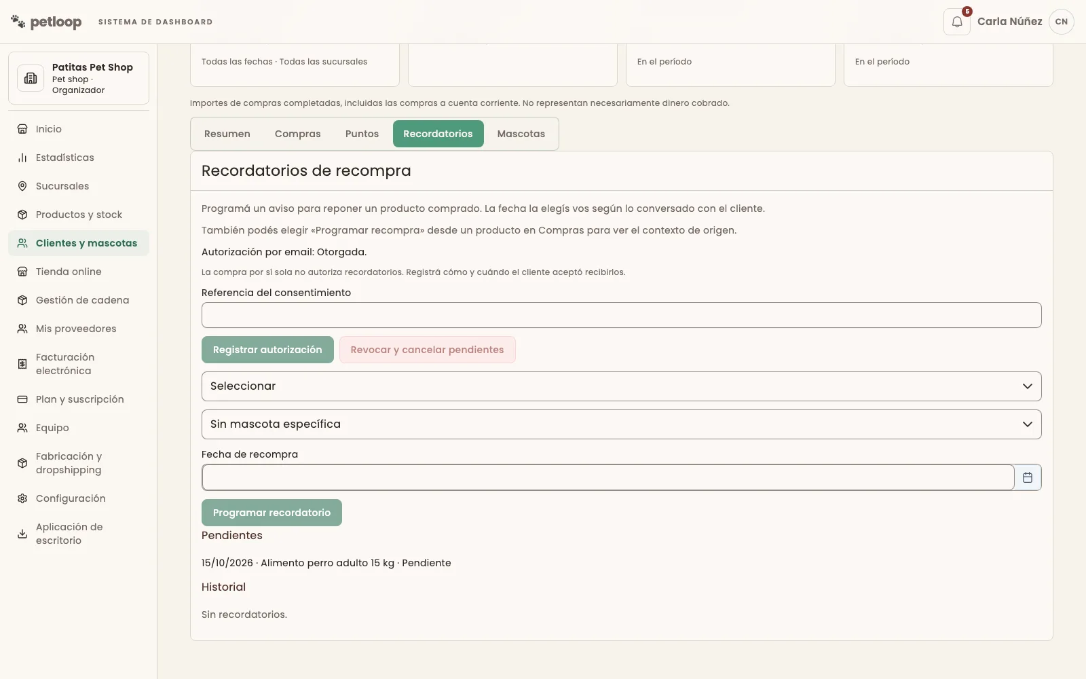
Task: Open the Sin mascota específica dropdown
Action: point(622,424)
